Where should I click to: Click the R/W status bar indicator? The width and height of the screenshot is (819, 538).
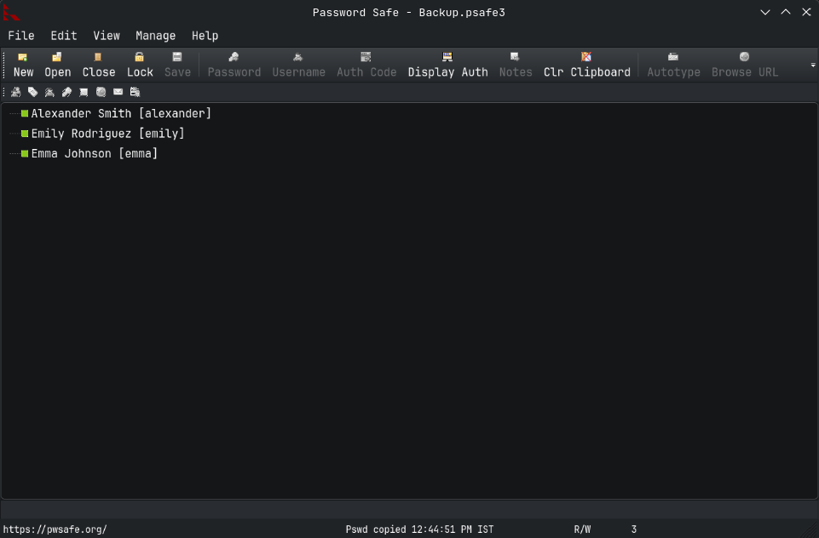point(582,529)
